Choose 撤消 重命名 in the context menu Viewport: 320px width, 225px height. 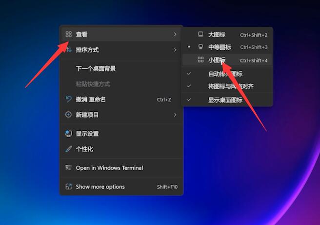coord(121,100)
